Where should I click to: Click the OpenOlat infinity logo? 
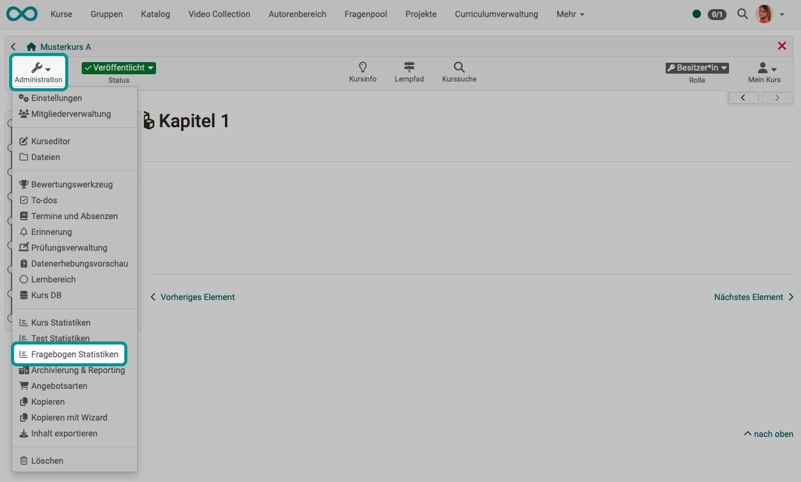(22, 13)
